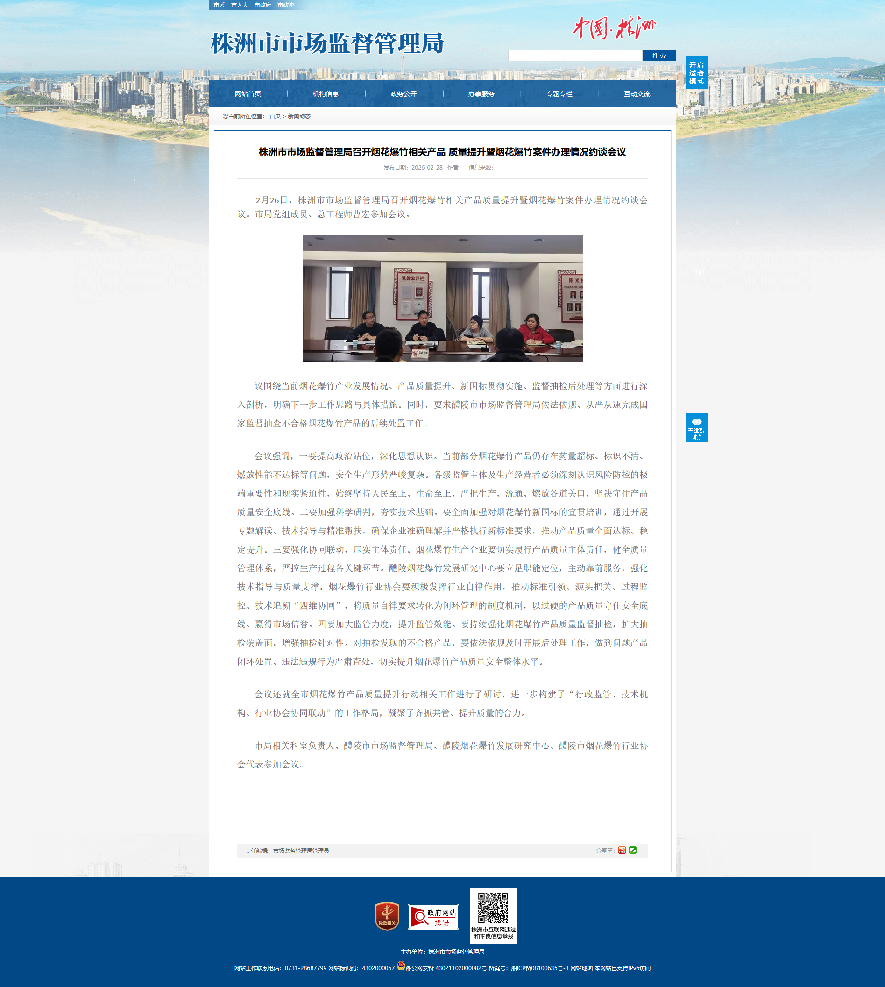Click the 中国·株洲 calligraphy logo

(614, 28)
